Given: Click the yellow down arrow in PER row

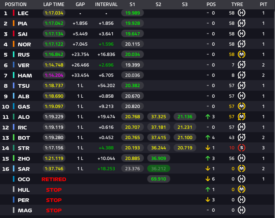Looking at the screenshot, I should point(208,200).
